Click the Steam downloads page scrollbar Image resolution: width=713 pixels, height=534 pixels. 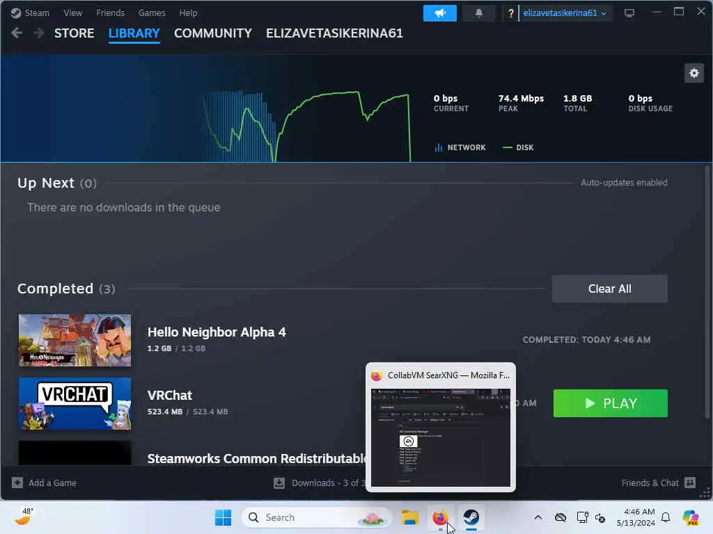click(707, 291)
